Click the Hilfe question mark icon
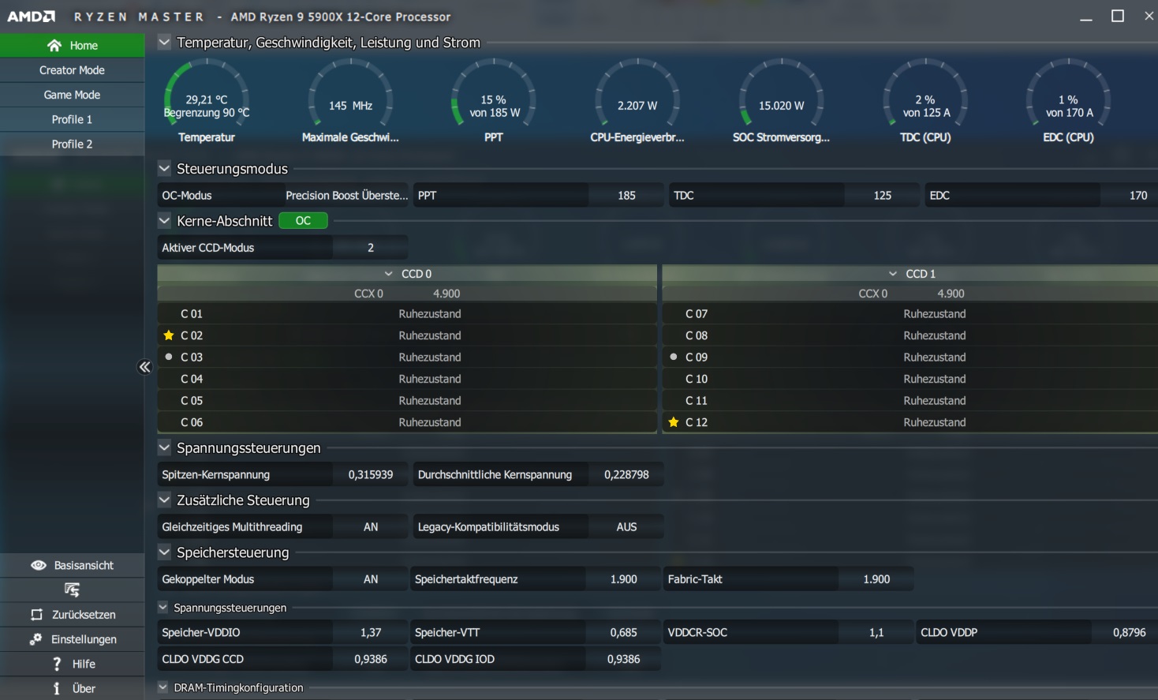The width and height of the screenshot is (1158, 700). [57, 664]
